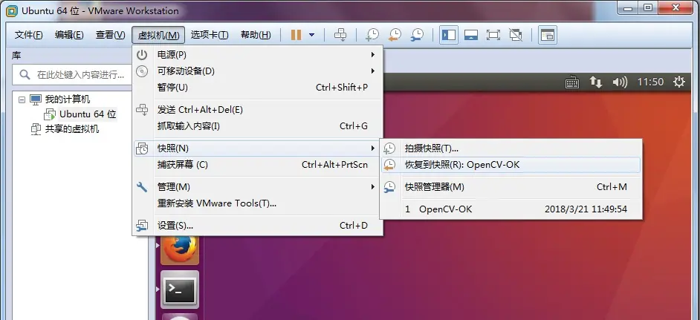Click the take snapshot toolbar icon

tap(372, 35)
